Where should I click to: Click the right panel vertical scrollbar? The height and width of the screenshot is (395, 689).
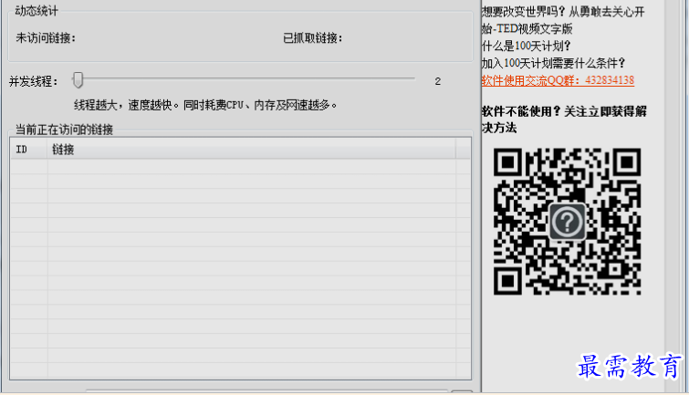pyautogui.click(x=673, y=196)
